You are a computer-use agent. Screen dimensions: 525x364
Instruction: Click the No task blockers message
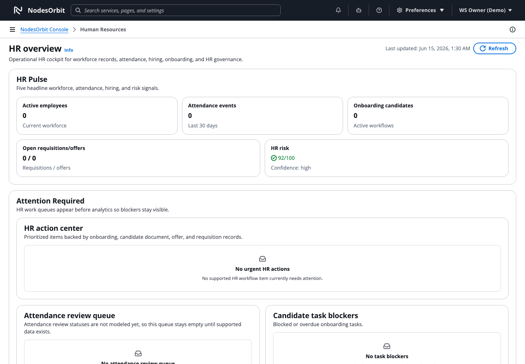point(387,356)
